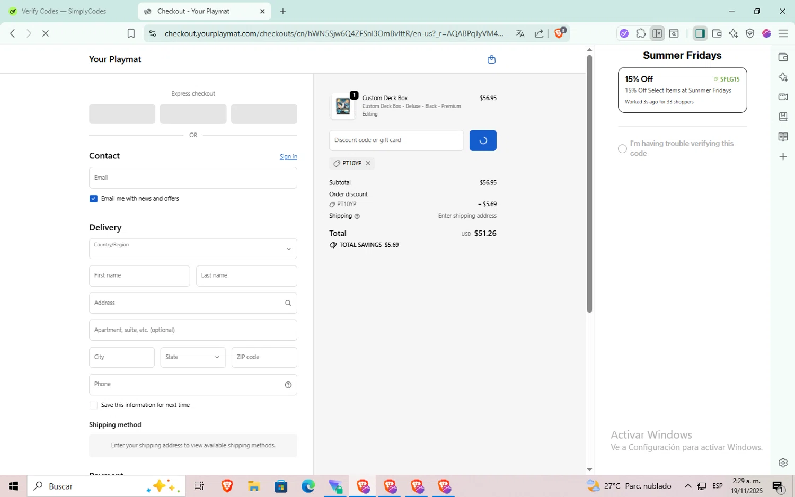
Task: Switch to Verify Codes — SimplyCodes tab
Action: point(65,11)
